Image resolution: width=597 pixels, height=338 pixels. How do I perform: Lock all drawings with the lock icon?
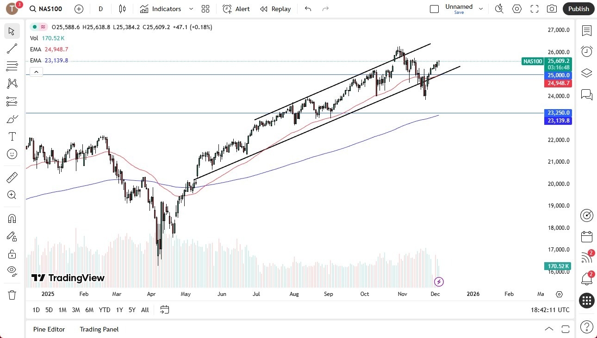(x=12, y=253)
